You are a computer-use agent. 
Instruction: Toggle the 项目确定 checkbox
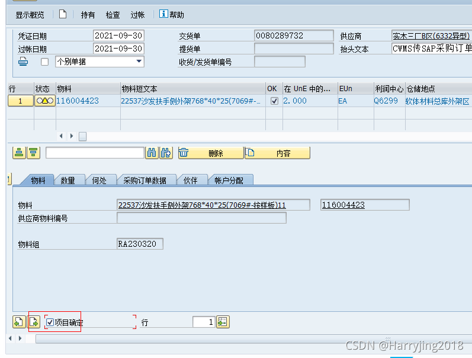click(x=50, y=322)
